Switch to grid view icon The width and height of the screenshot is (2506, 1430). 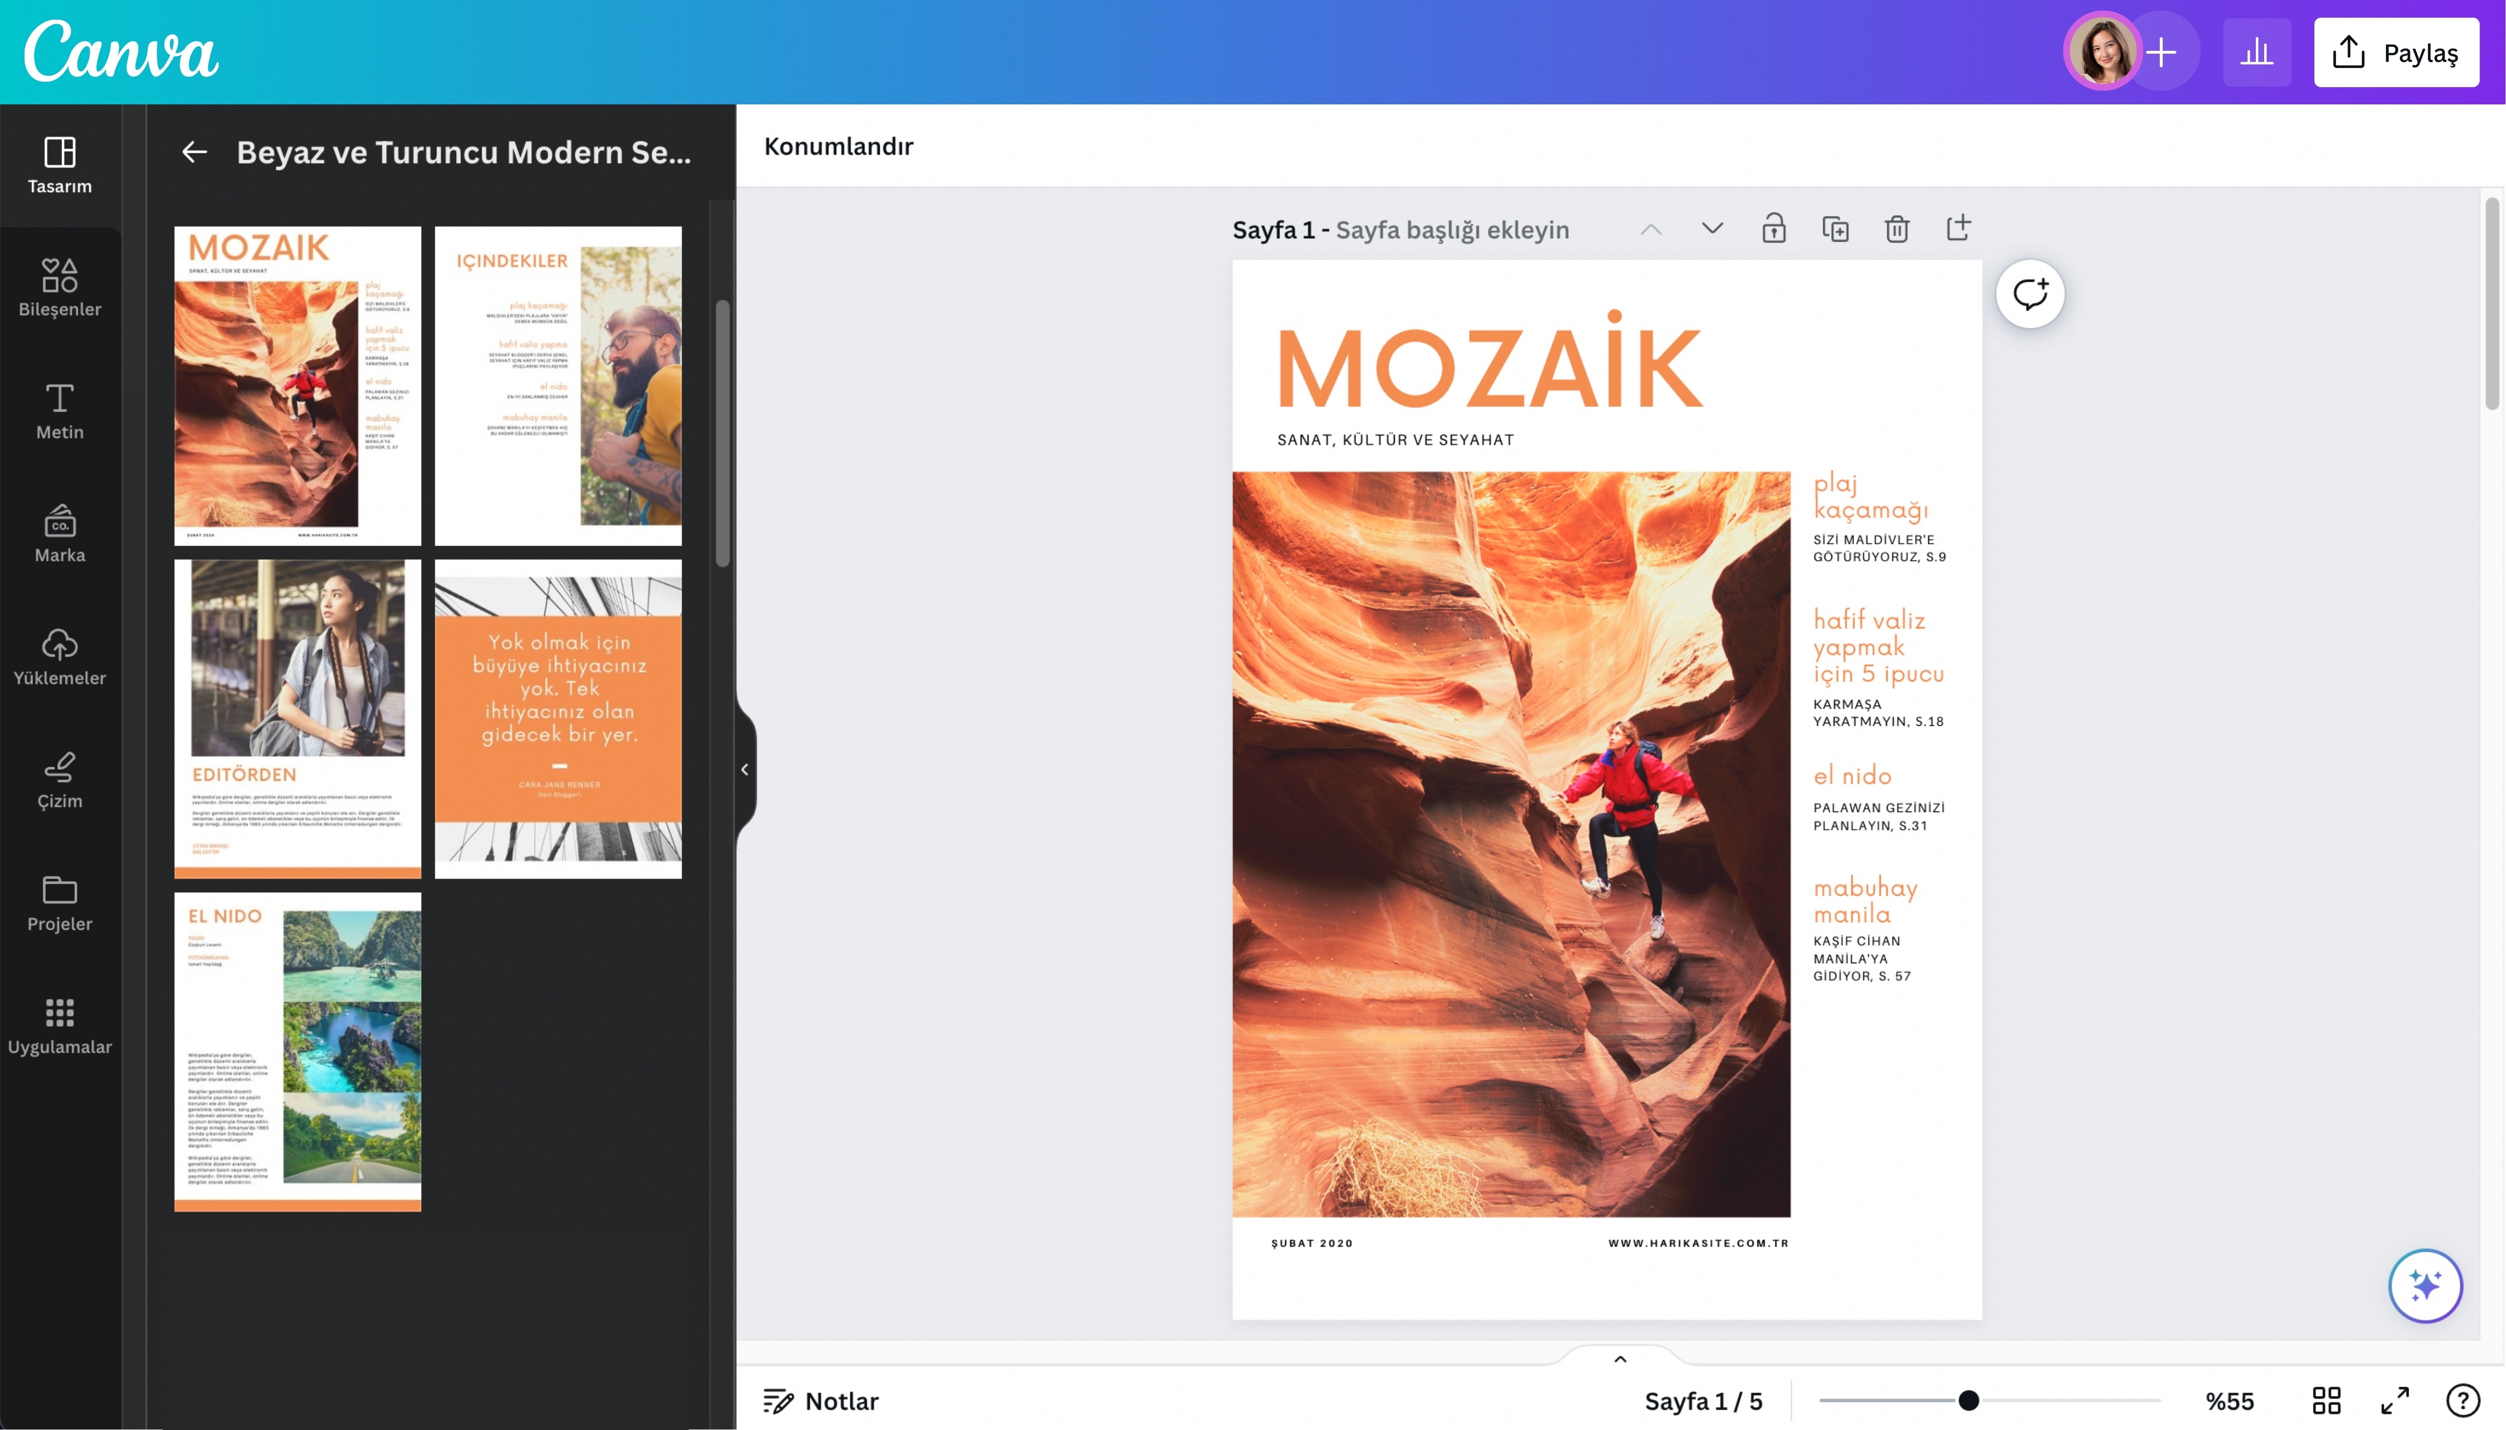click(x=2326, y=1400)
